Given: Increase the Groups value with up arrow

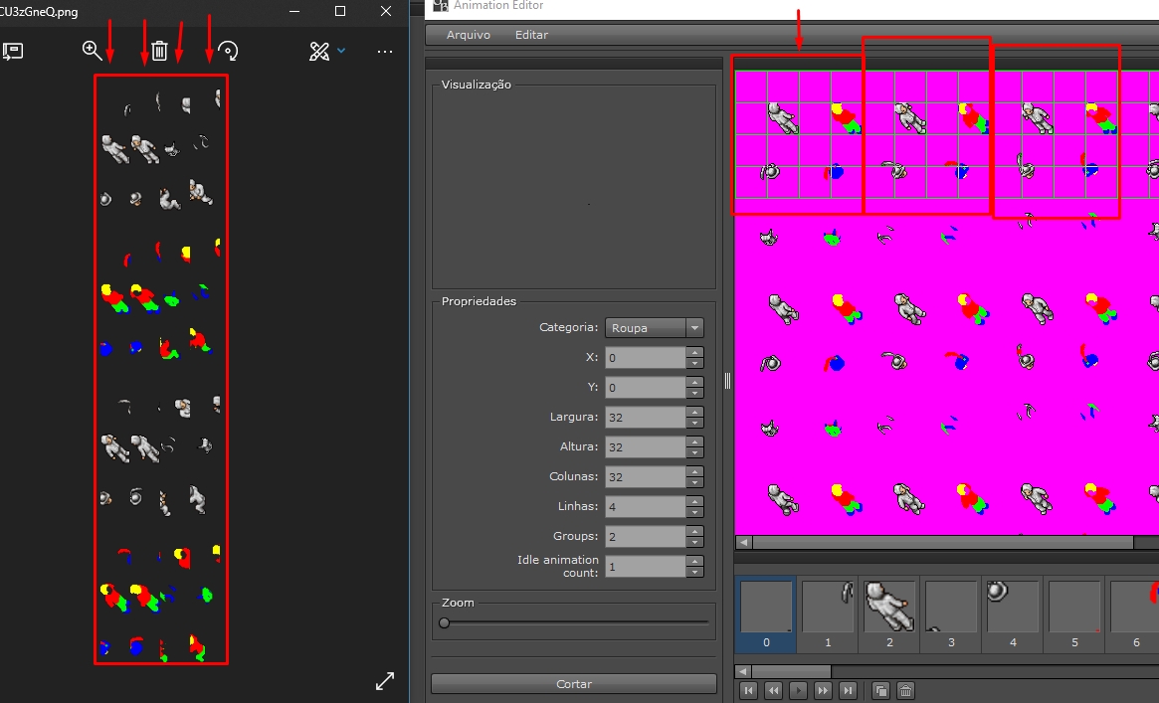Looking at the screenshot, I should (694, 531).
